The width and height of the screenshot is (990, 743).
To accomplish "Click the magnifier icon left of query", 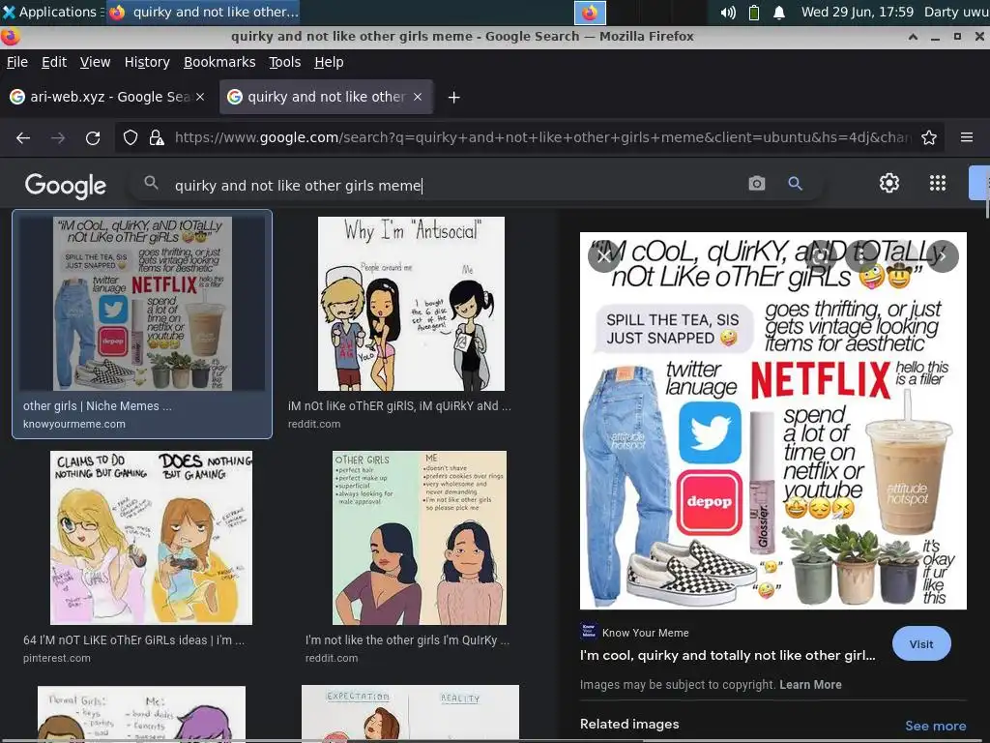I will click(x=151, y=183).
